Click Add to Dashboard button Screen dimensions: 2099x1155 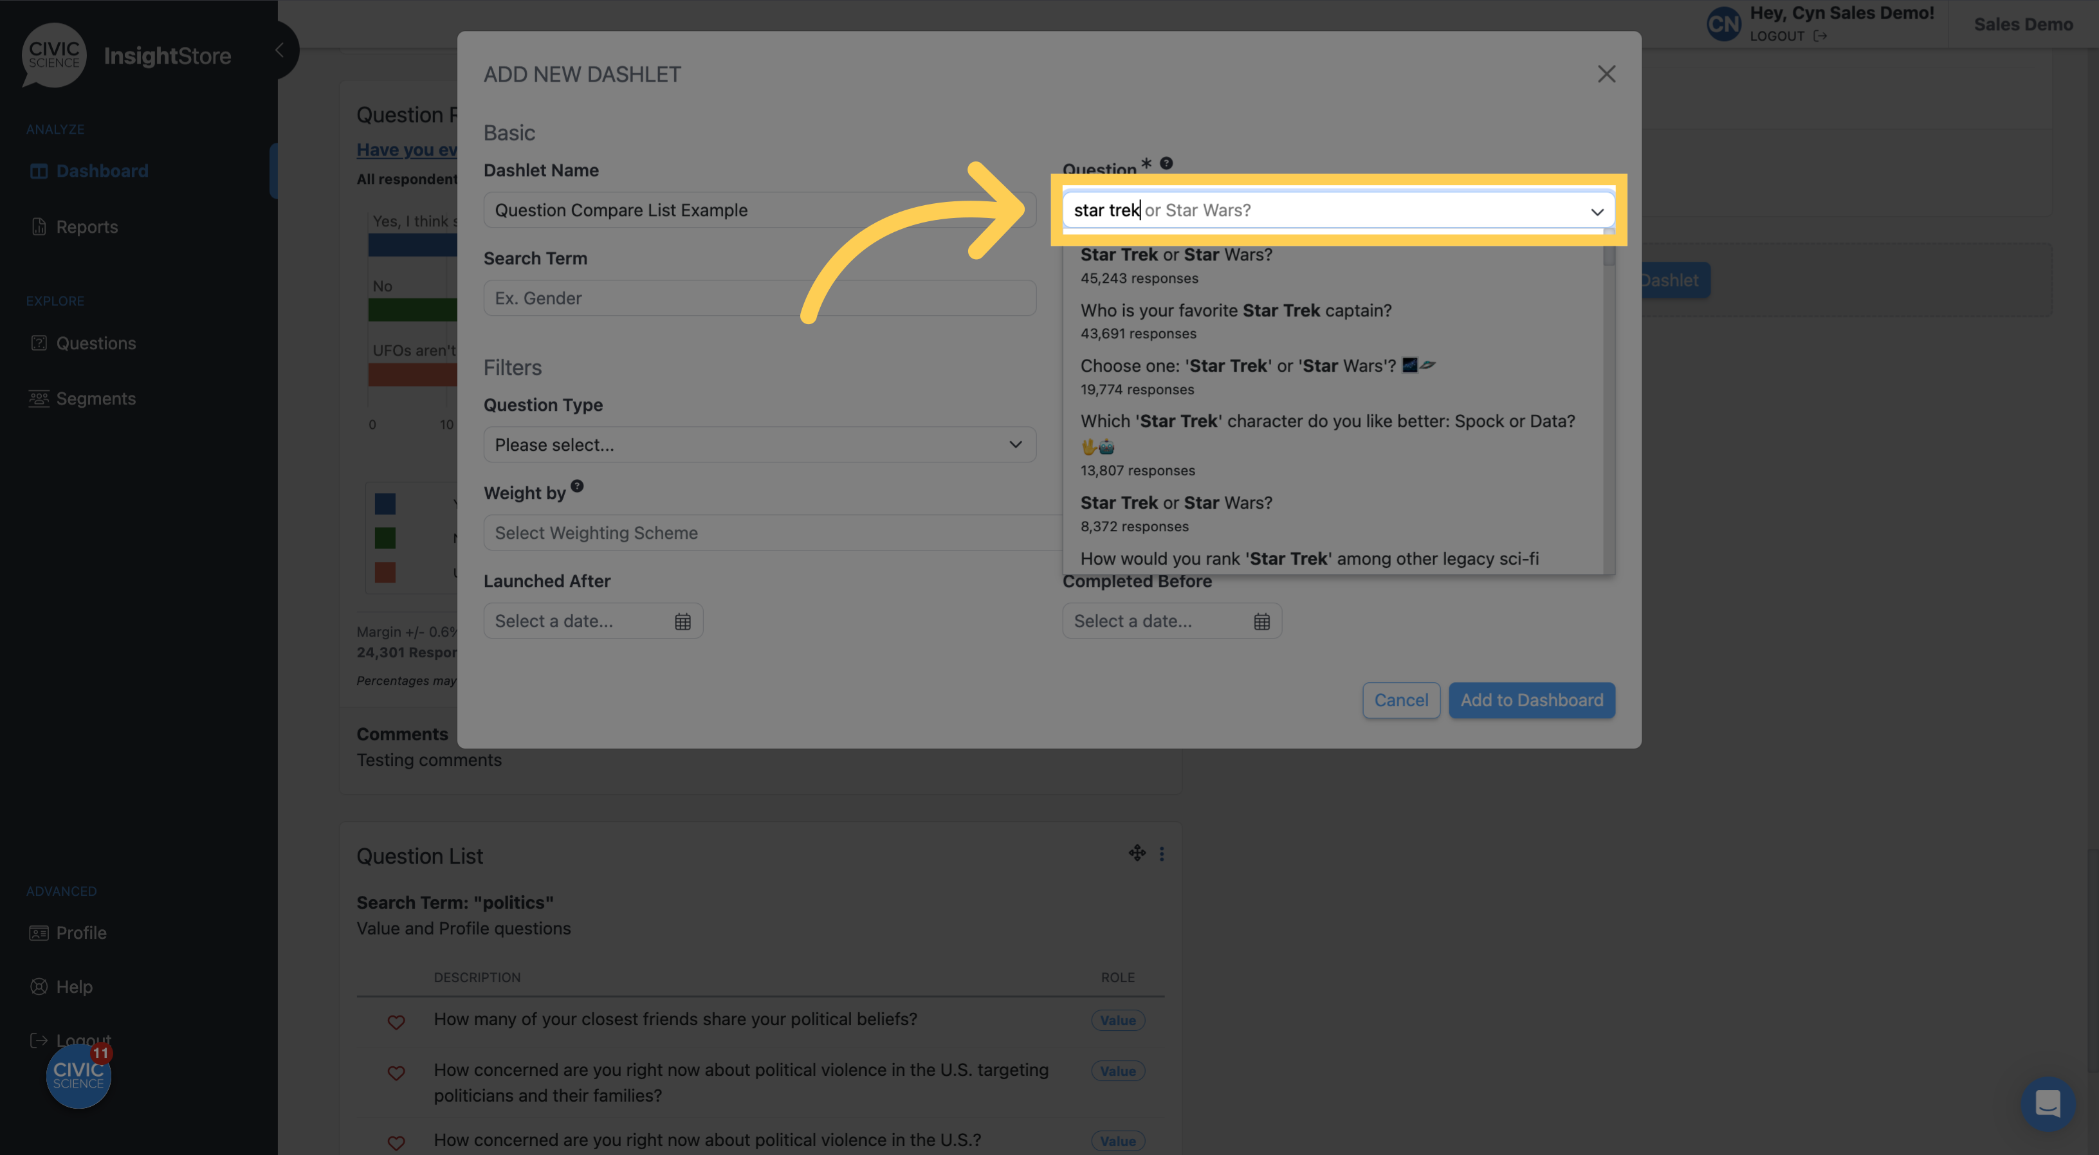point(1532,700)
